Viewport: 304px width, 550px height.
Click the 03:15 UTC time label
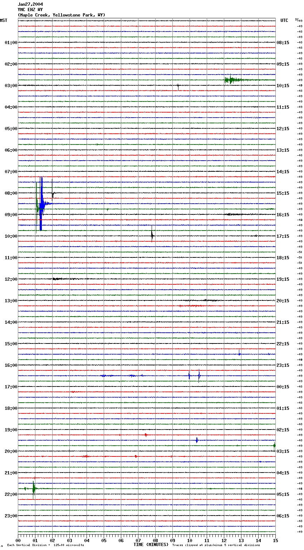coord(283,451)
